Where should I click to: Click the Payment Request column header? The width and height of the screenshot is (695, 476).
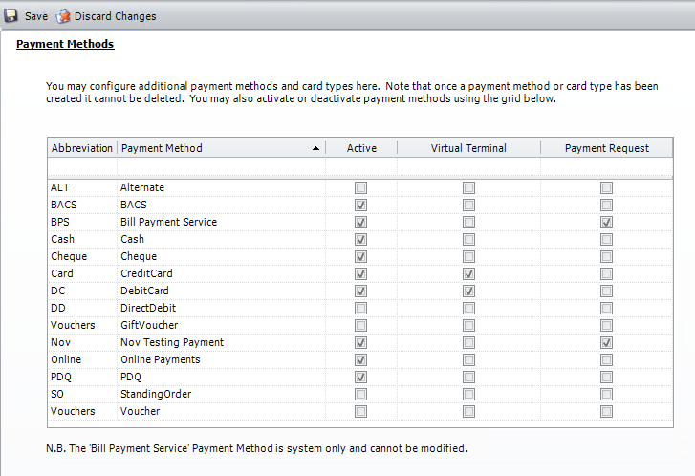(x=606, y=148)
